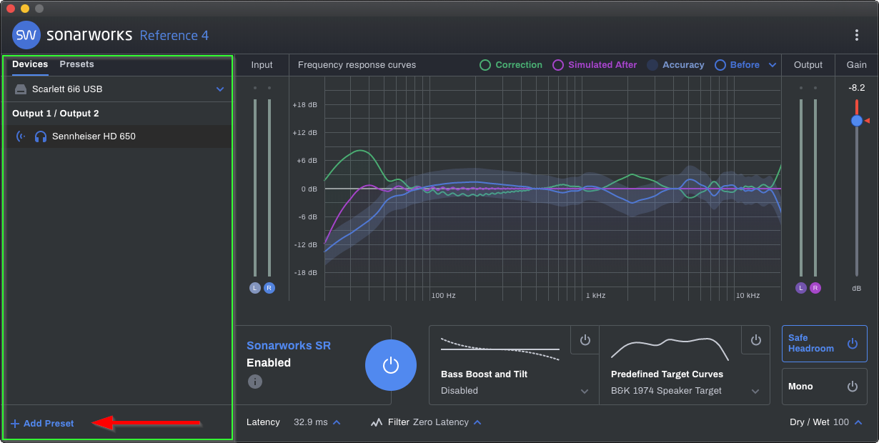879x443 pixels.
Task: Expand the Filter Zero Latency options
Action: (x=477, y=422)
